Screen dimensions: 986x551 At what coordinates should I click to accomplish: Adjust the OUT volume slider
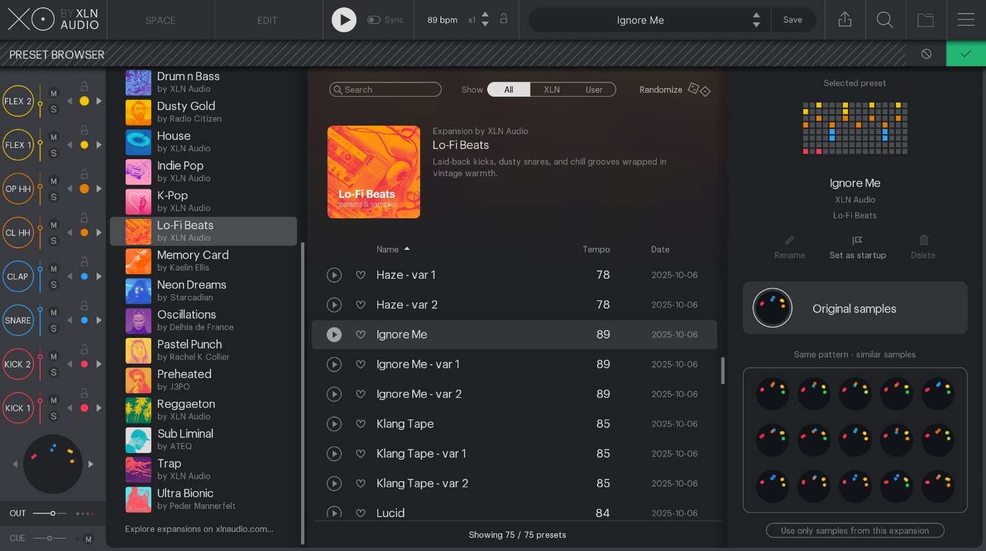coord(53,513)
